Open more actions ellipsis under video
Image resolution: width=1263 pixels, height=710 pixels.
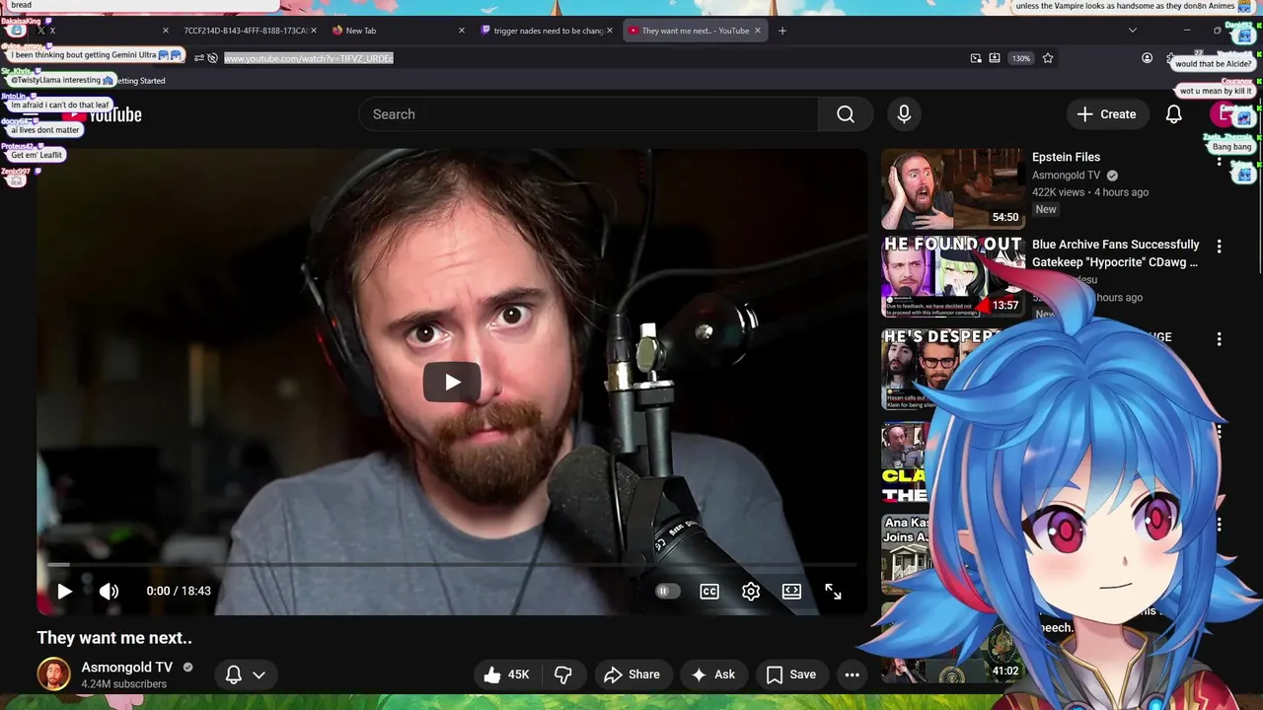853,674
